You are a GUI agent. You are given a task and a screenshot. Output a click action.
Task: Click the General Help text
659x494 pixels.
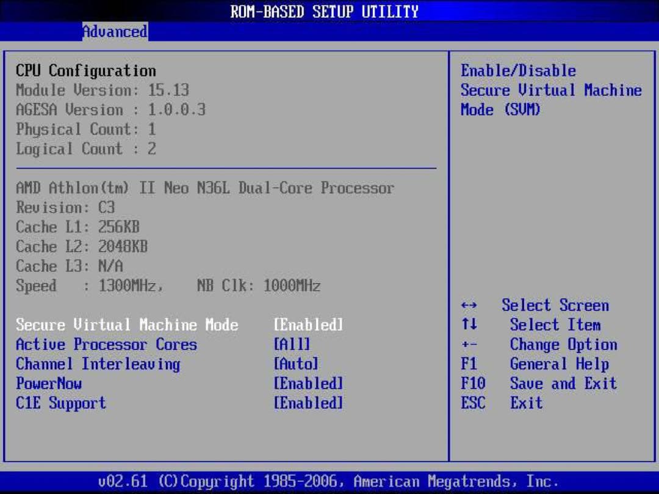point(559,364)
